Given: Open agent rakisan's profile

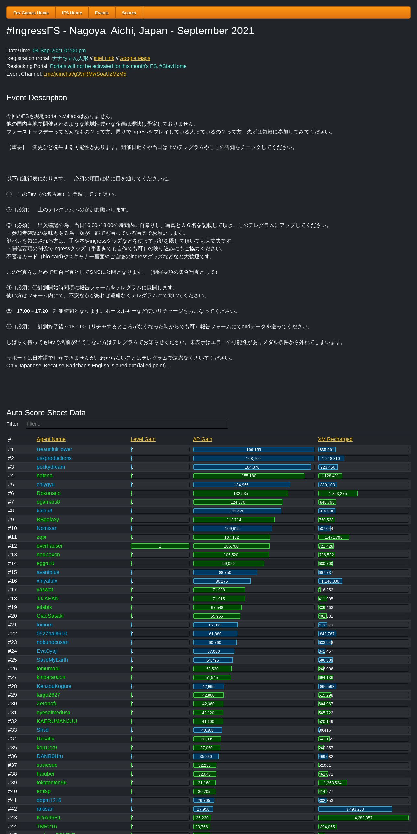Looking at the screenshot, I should pos(45,809).
